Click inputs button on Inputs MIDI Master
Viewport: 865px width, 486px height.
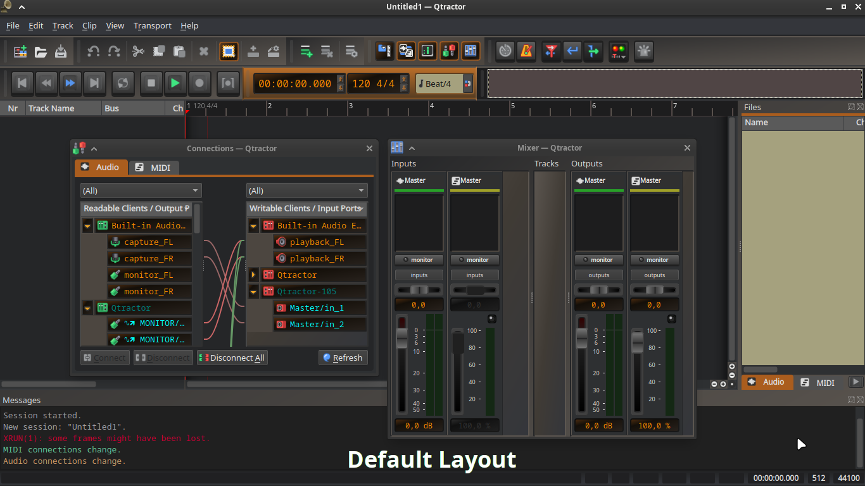click(474, 275)
